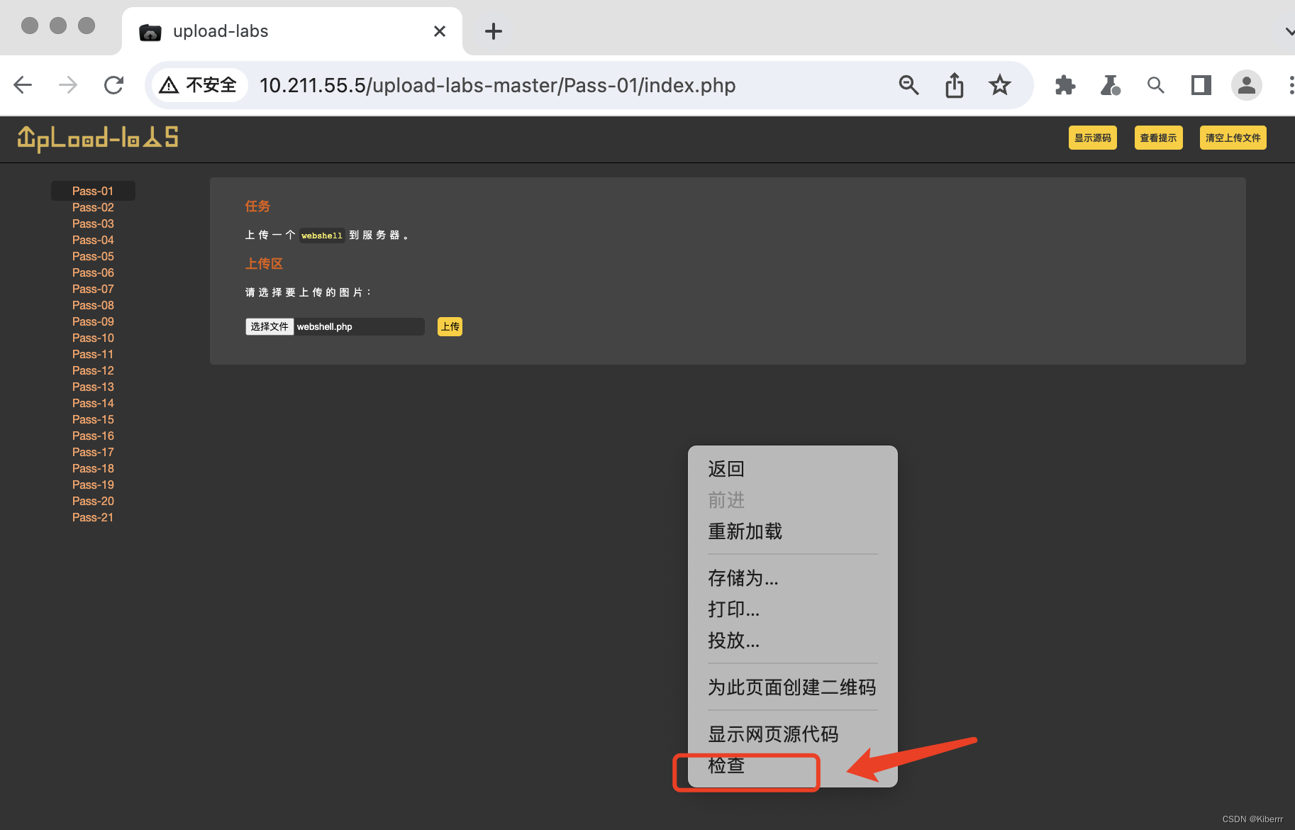Choose 打印… in the context menu
This screenshot has width=1295, height=830.
(x=793, y=609)
